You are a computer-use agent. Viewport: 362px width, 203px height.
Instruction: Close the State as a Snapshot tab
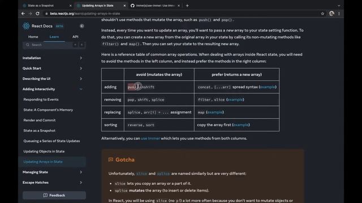click(70, 6)
